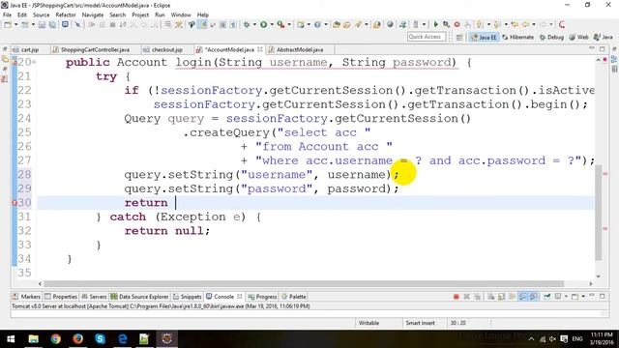Click the editor horizontal scrollbar
This screenshot has width=619, height=348.
point(304,283)
